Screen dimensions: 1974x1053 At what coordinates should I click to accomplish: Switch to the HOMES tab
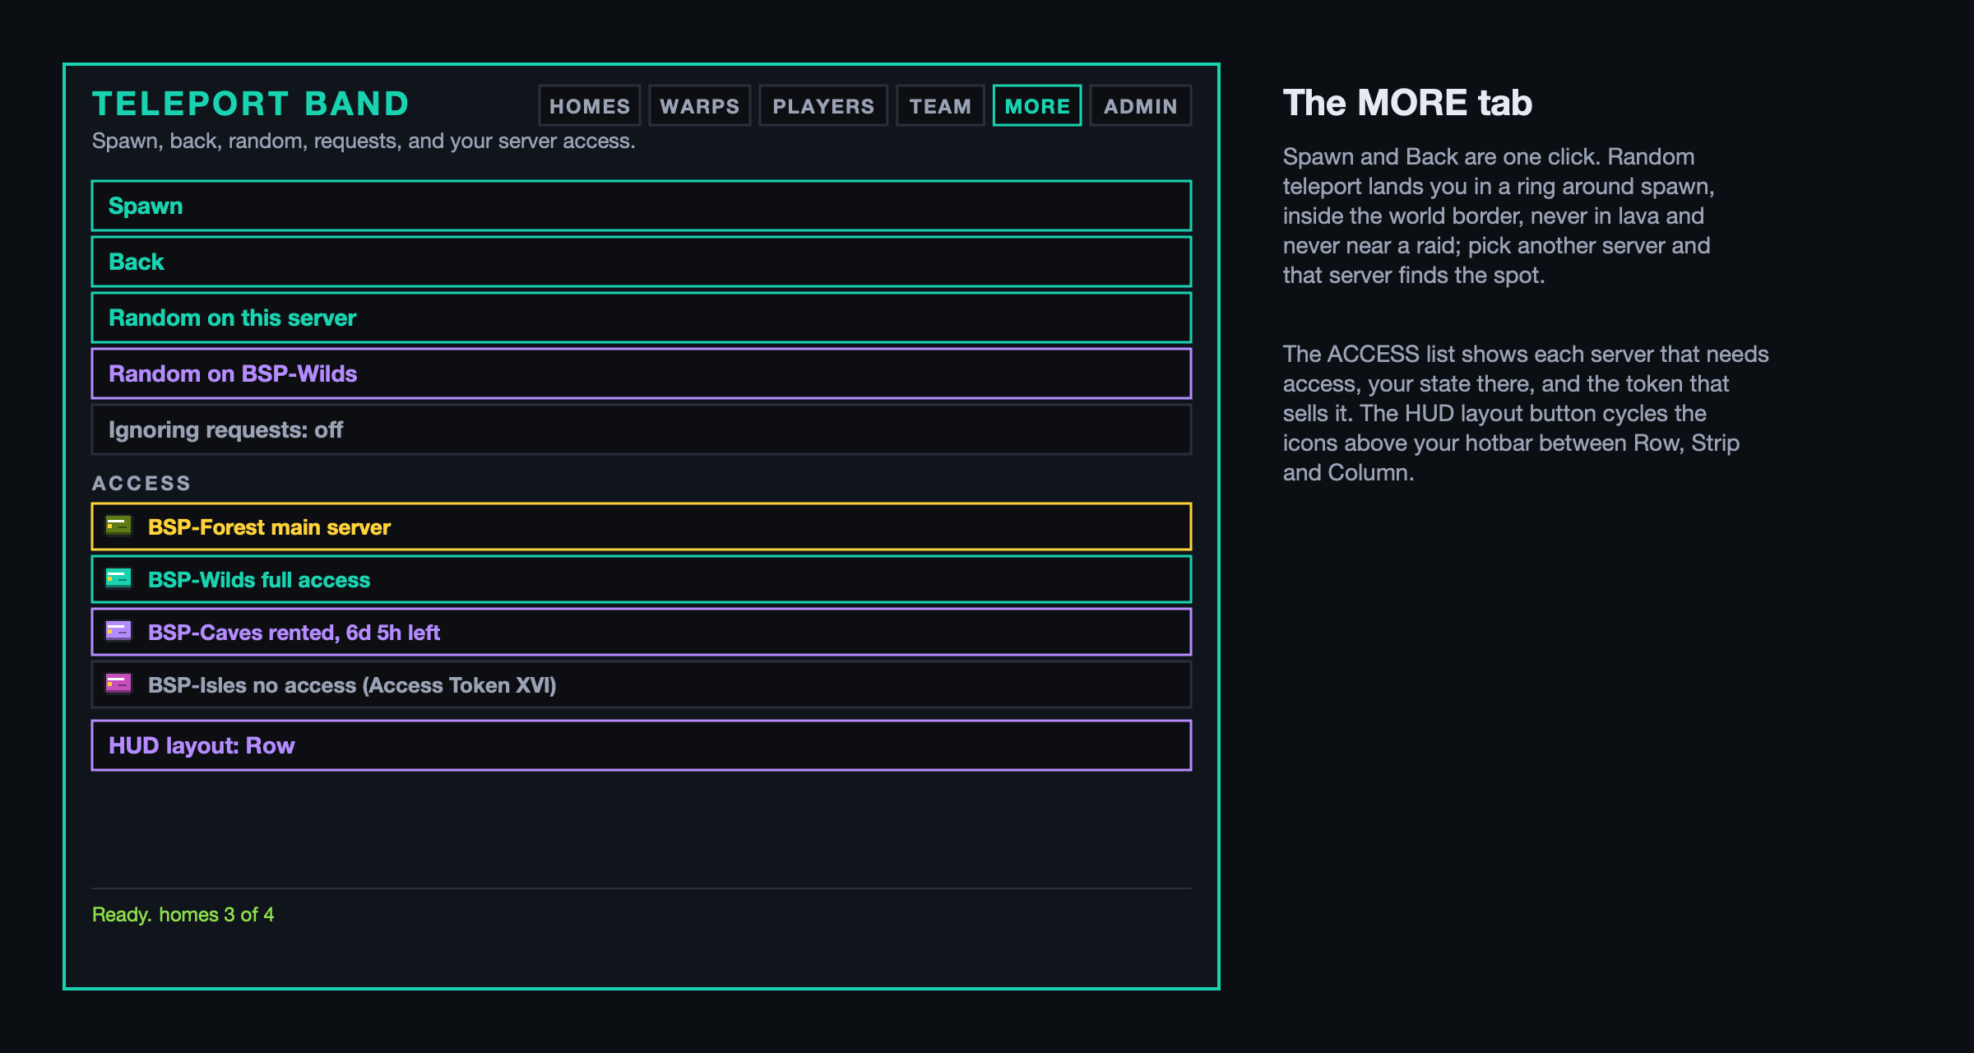coord(589,106)
